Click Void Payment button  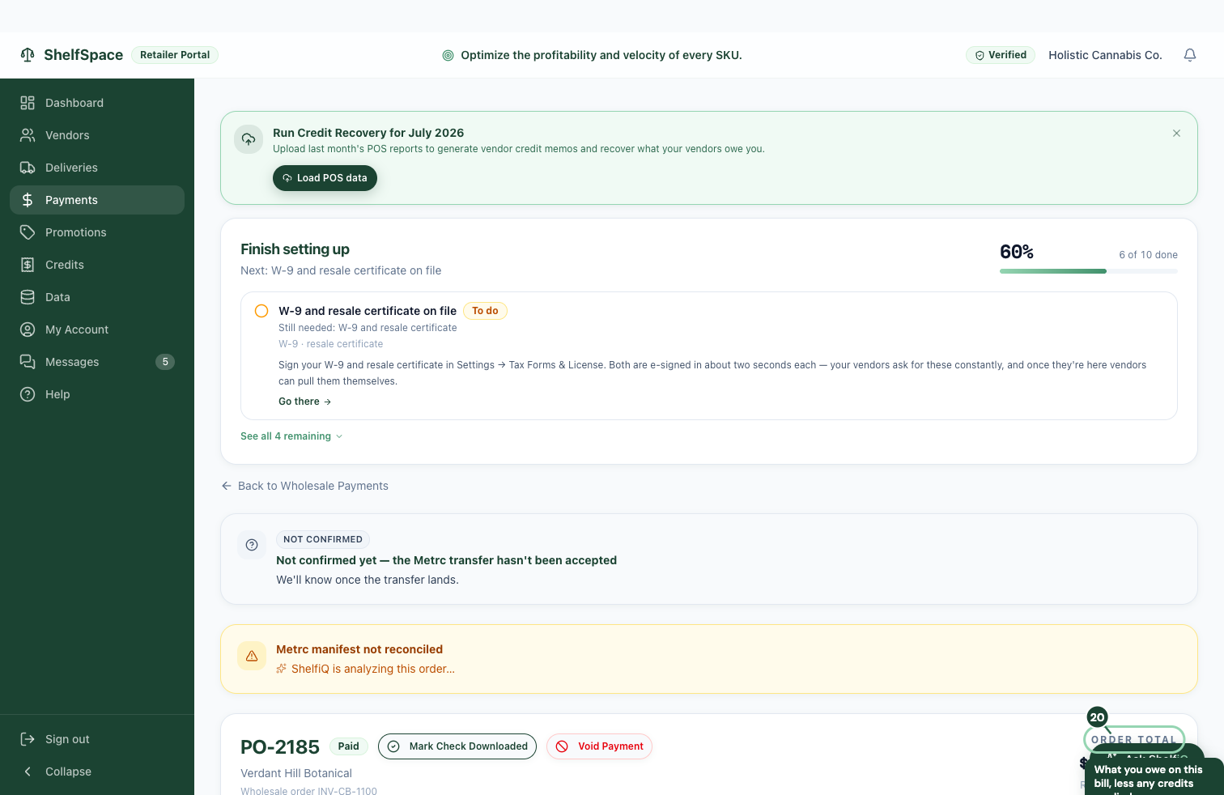pos(599,746)
